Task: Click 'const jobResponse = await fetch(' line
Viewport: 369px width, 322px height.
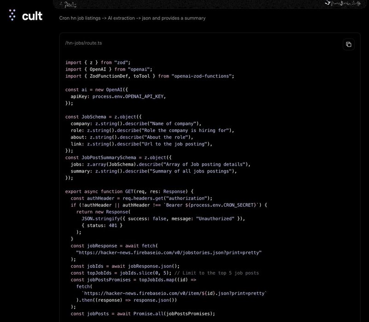Action: click(114, 246)
